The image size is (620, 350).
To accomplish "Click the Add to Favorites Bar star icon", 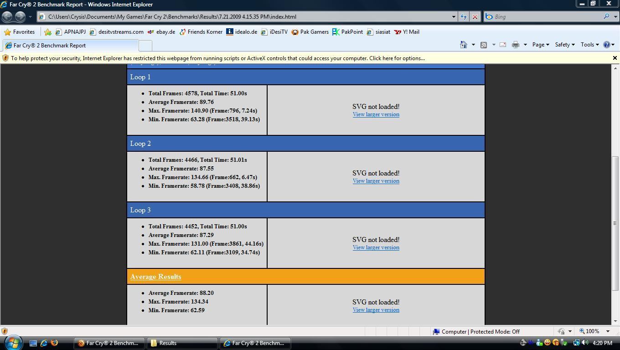I will click(48, 32).
